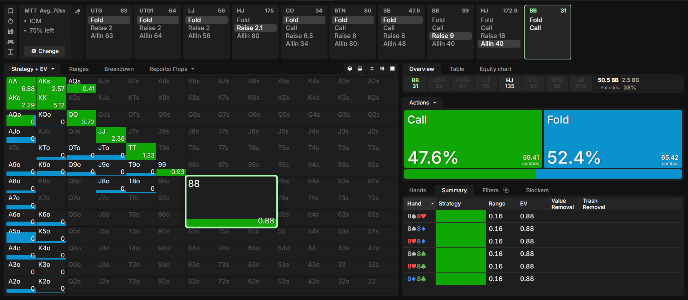Select the dense grid matrix view icon
The image size is (688, 300).
pos(382,69)
